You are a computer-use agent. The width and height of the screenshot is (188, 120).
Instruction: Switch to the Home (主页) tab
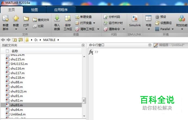pyautogui.click(x=12, y=10)
